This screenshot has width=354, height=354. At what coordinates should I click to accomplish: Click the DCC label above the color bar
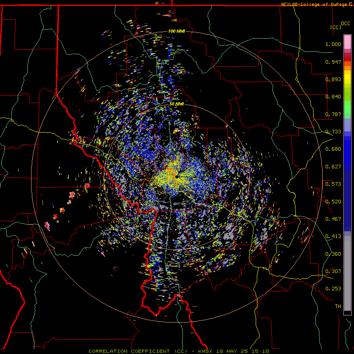point(345,24)
